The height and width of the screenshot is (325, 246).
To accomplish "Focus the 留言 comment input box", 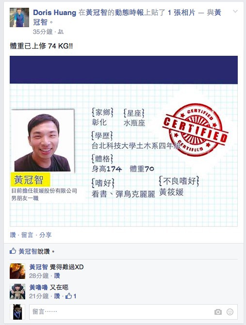I will pos(133,312).
